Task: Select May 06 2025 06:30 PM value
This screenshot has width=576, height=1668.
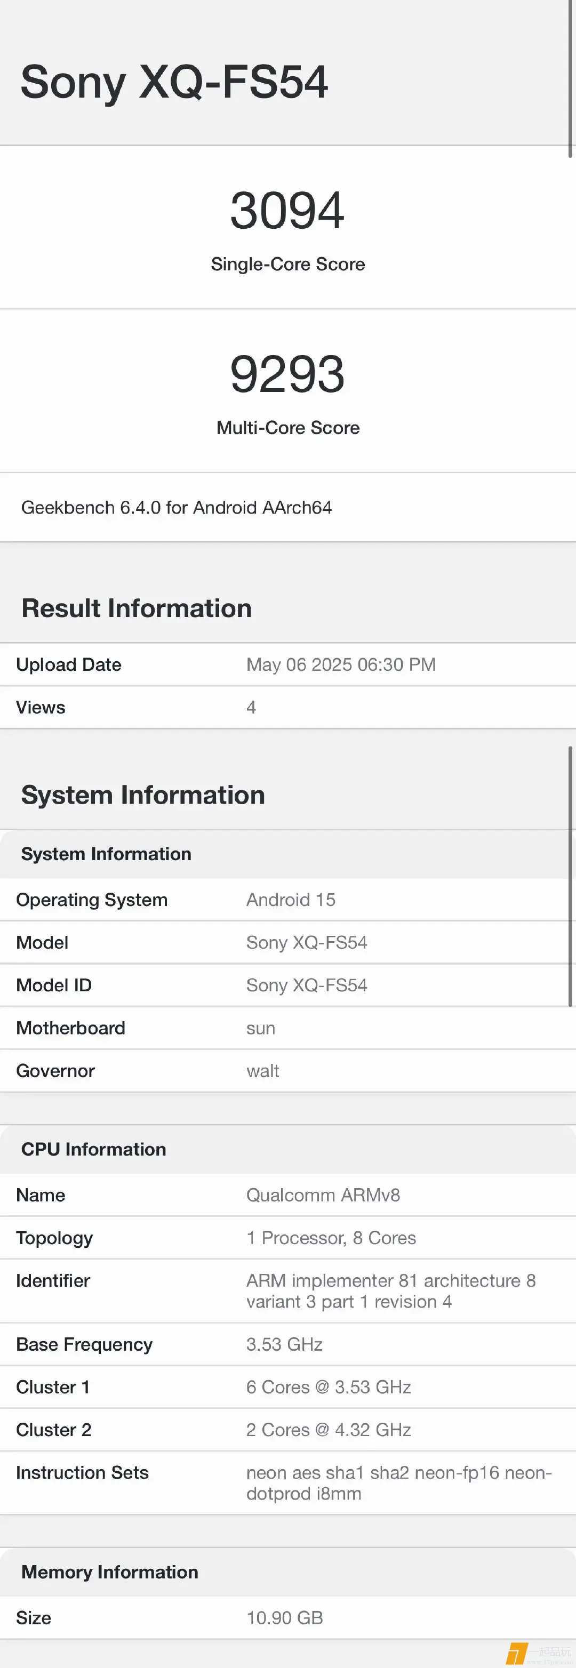Action: pos(341,665)
